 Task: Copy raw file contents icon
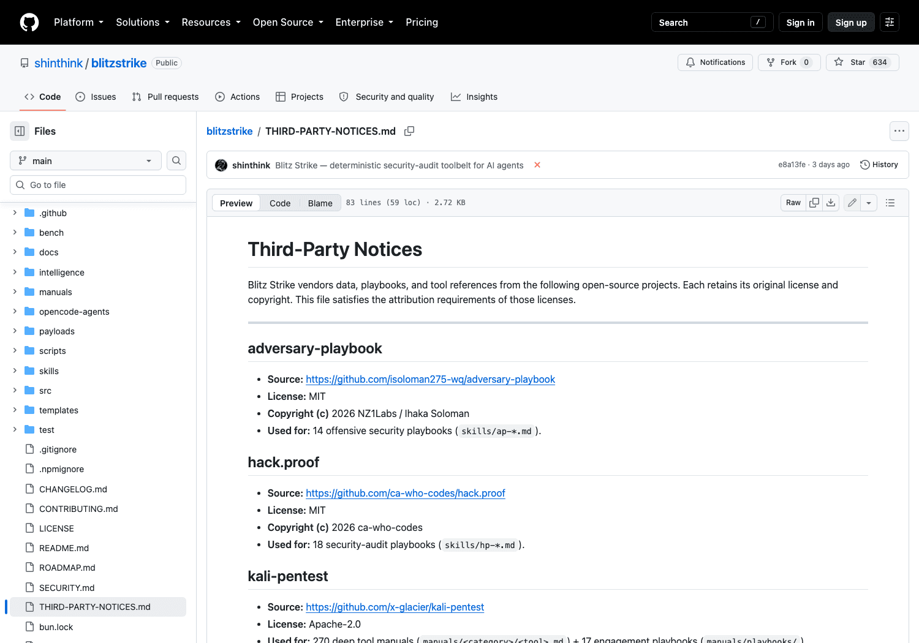coord(814,203)
